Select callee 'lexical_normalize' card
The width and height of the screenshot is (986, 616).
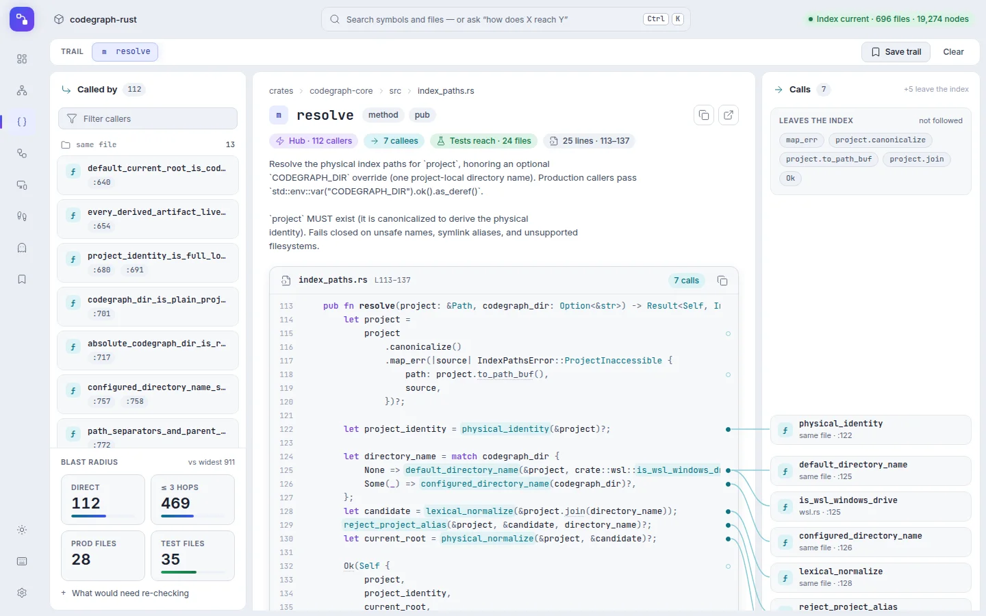pyautogui.click(x=871, y=577)
